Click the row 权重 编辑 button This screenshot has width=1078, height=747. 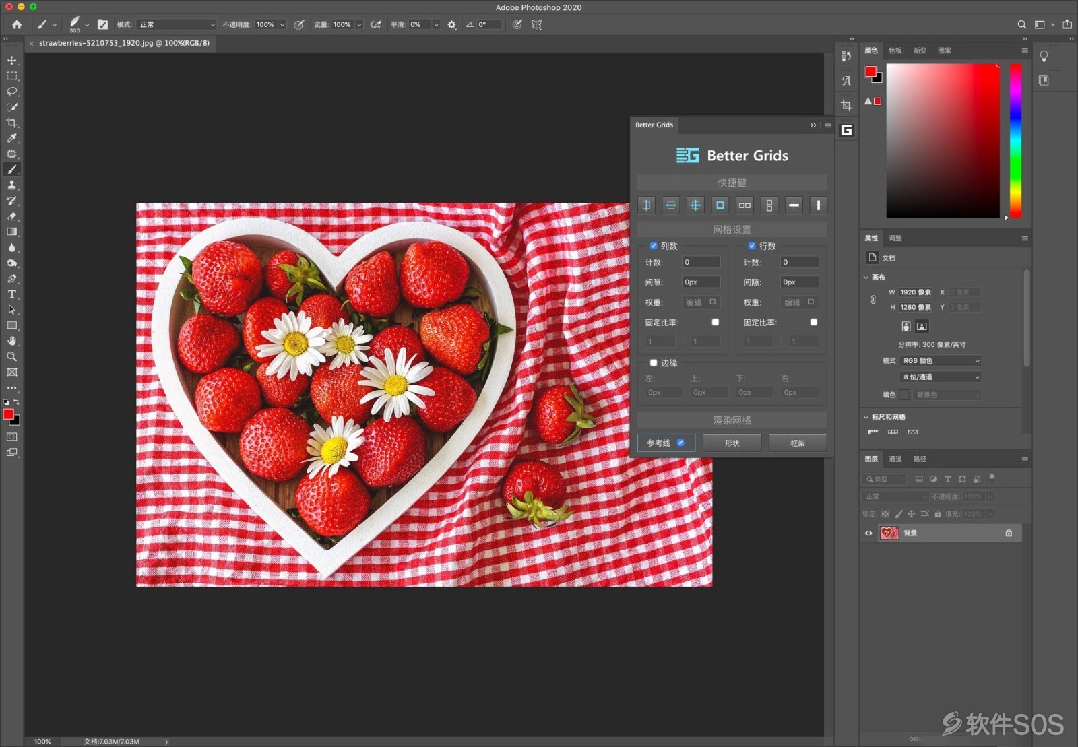pyautogui.click(x=800, y=302)
